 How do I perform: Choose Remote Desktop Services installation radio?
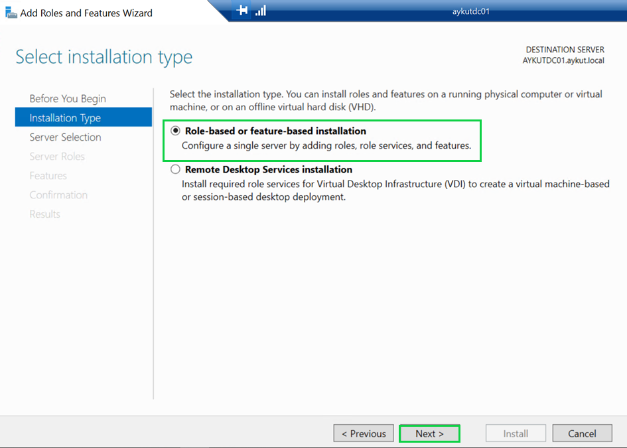click(x=175, y=170)
